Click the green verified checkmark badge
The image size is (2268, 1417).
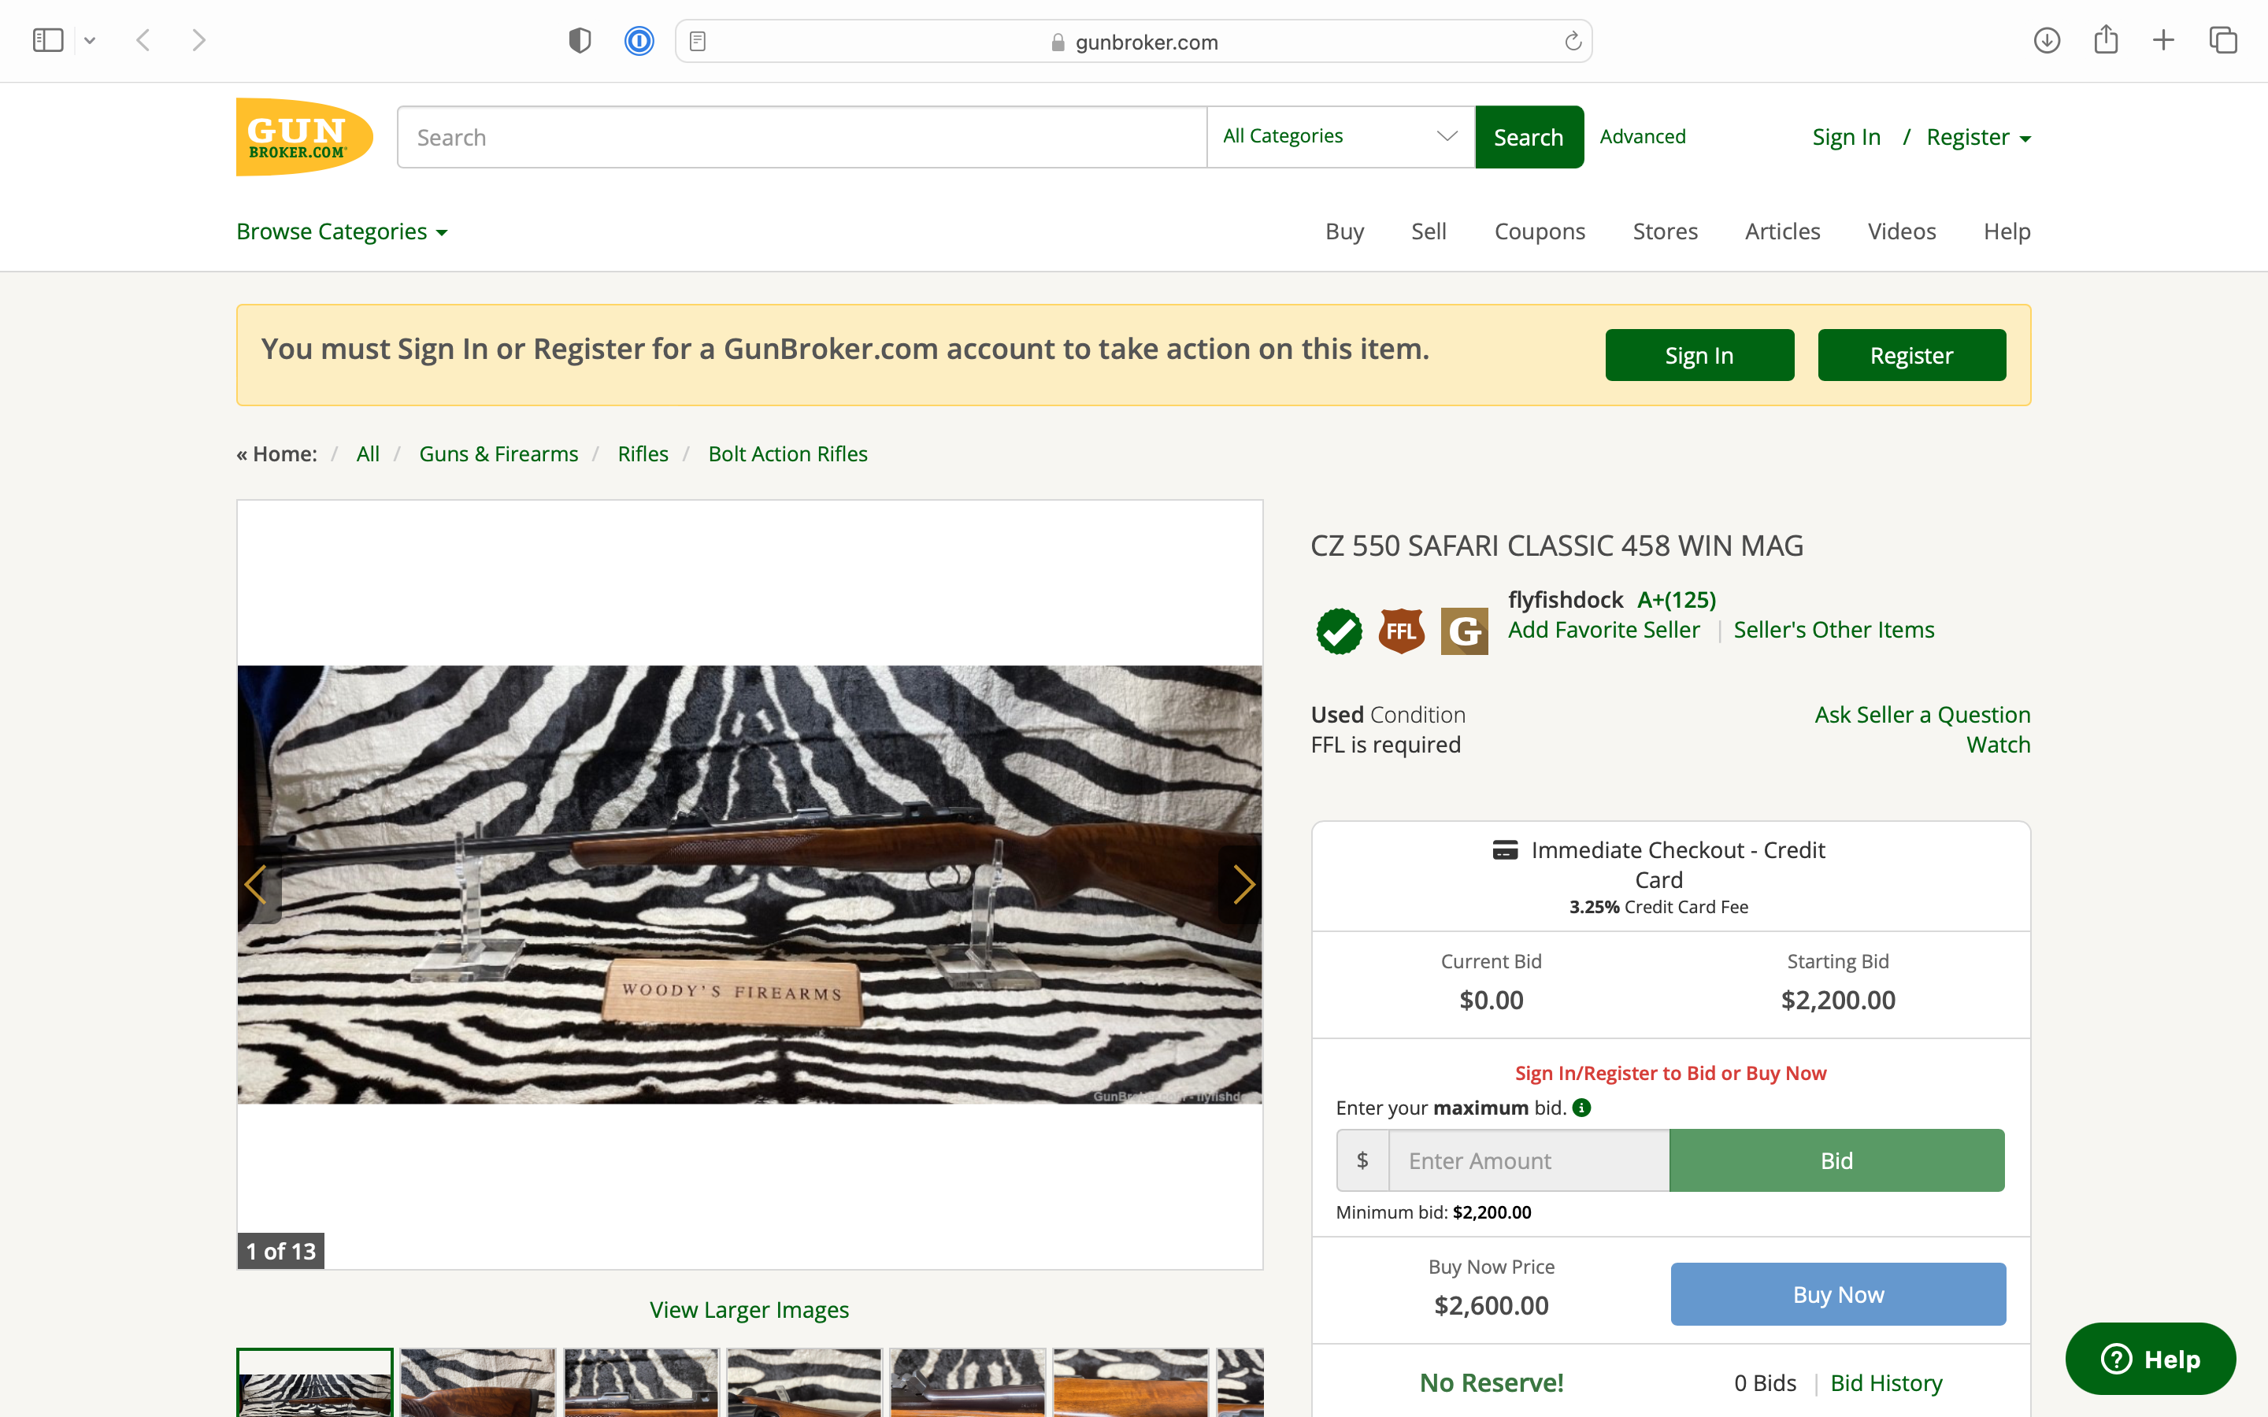click(1340, 631)
